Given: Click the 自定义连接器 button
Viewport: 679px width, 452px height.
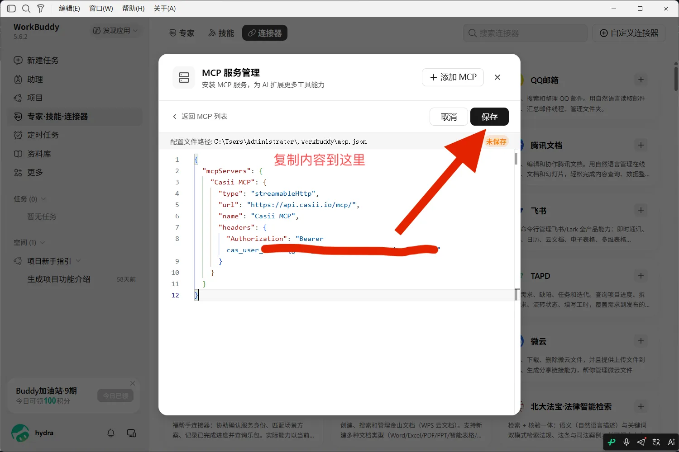Looking at the screenshot, I should tap(629, 33).
